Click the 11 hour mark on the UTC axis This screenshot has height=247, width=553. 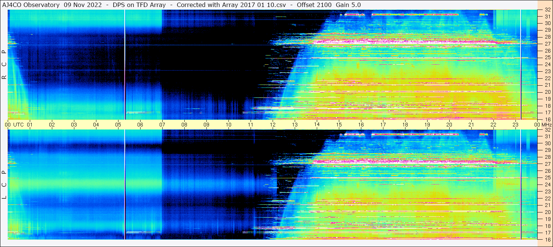(251, 125)
